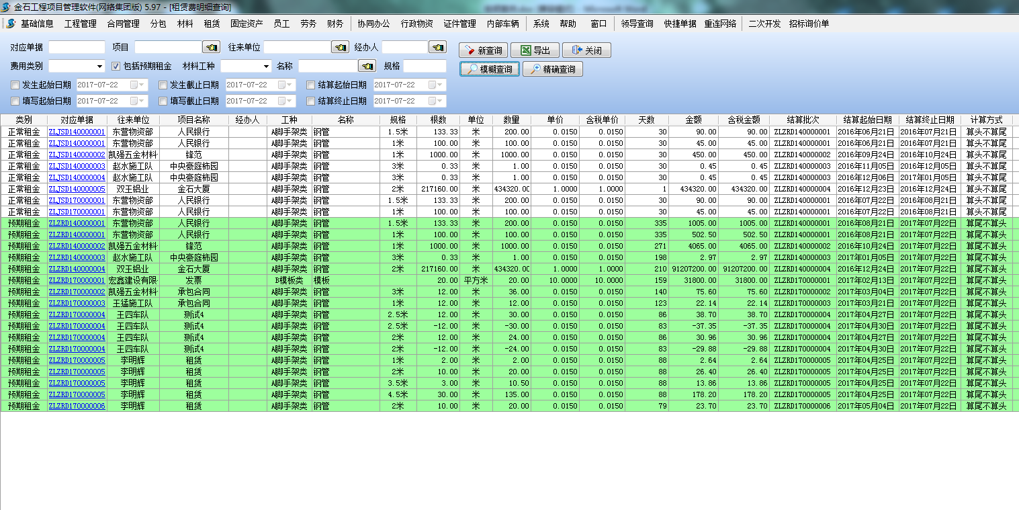The width and height of the screenshot is (1019, 510).
Task: Open the 经办人 lookup picker icon
Action: point(438,47)
